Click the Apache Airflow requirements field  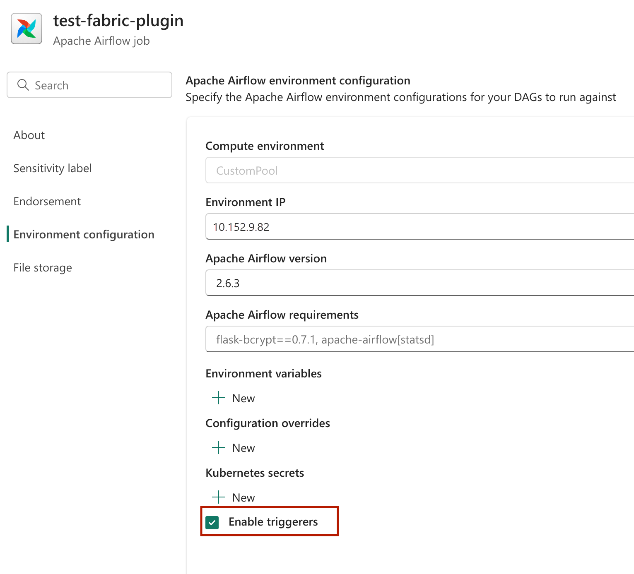419,339
